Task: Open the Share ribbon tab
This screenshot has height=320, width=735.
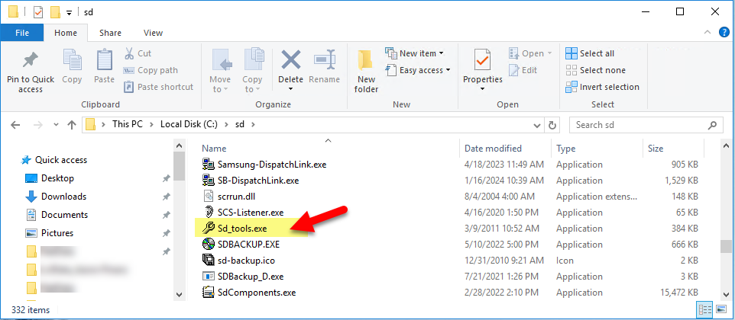Action: (x=110, y=33)
